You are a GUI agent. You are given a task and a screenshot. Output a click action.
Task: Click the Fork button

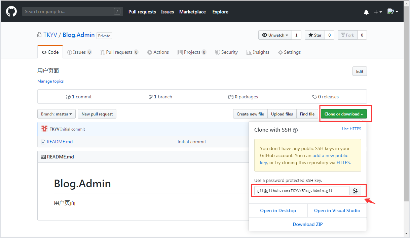point(347,35)
